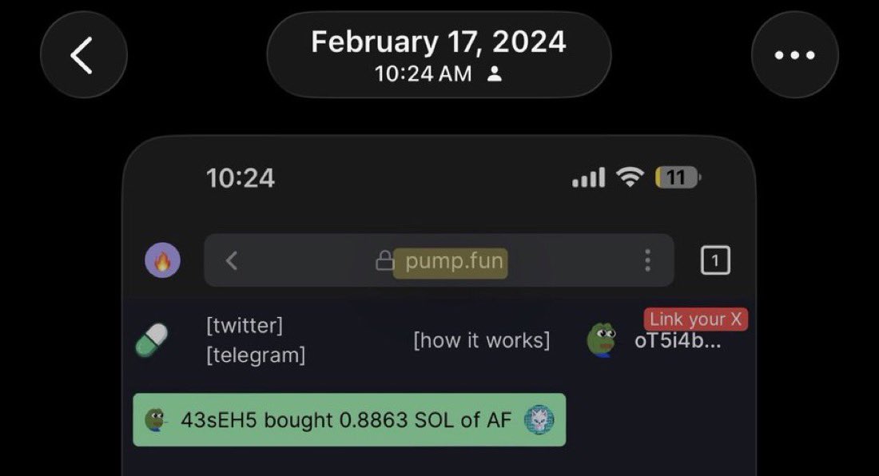Click the 43sEH5 bought AF green banner
Image resolution: width=879 pixels, height=476 pixels.
click(349, 420)
